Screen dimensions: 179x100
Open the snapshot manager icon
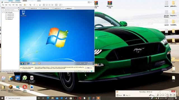[x=40, y=5]
